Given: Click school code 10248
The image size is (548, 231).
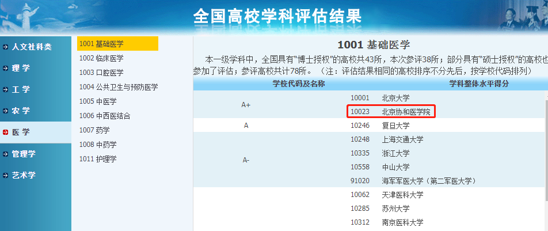Looking at the screenshot, I should (360, 139).
